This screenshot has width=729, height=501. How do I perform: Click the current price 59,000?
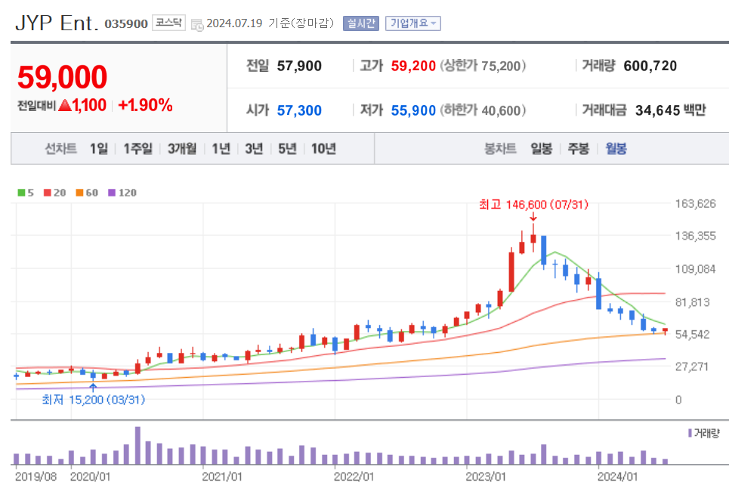coord(62,77)
